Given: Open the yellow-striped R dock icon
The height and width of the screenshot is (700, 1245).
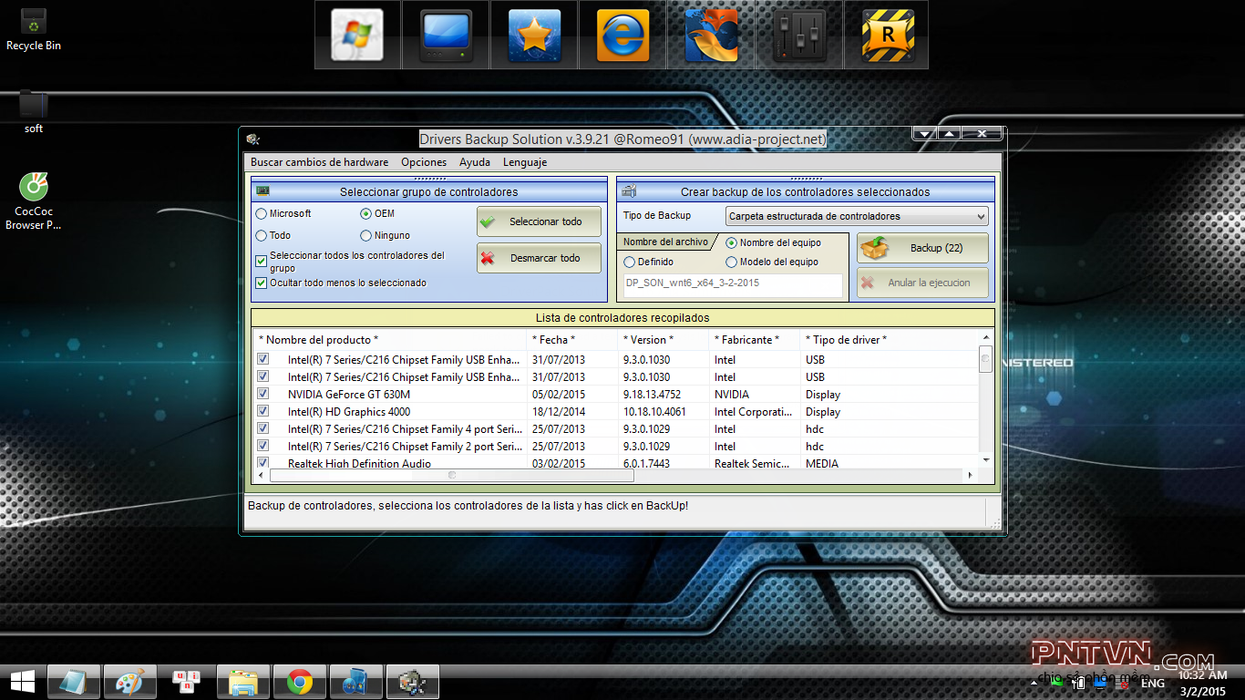Looking at the screenshot, I should [888, 35].
